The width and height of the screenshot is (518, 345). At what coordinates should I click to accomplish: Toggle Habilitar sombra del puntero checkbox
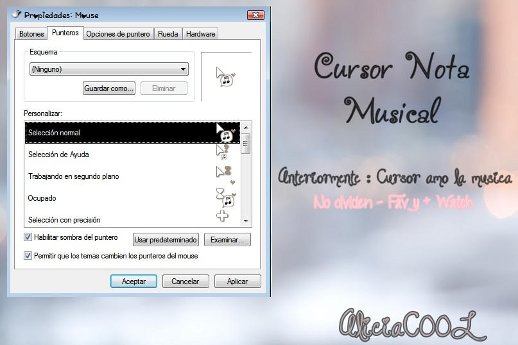(28, 237)
